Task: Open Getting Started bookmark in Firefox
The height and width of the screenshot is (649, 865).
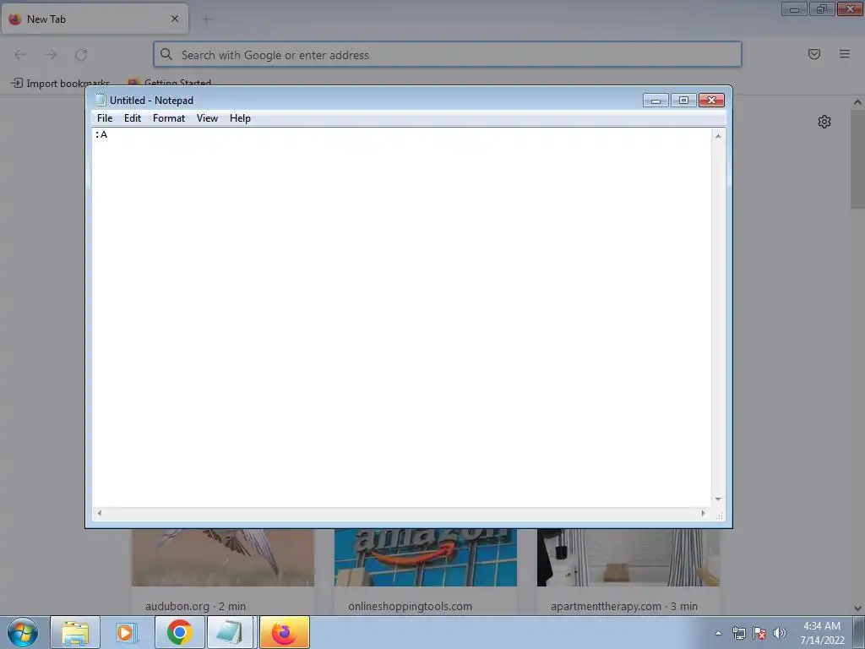Action: [x=170, y=84]
